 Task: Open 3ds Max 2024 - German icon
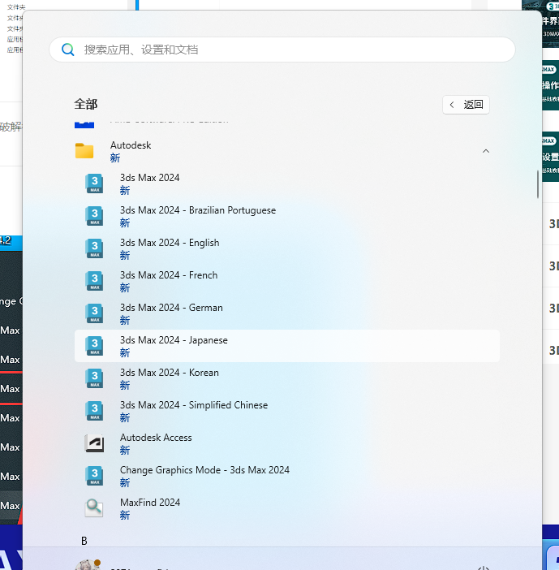point(94,313)
